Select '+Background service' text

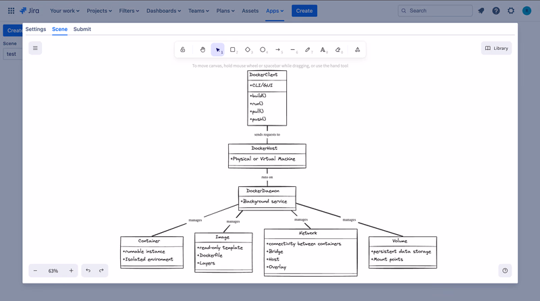(263, 202)
